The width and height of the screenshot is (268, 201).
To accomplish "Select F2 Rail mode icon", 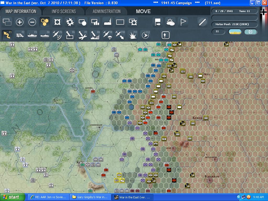I will (20, 35).
